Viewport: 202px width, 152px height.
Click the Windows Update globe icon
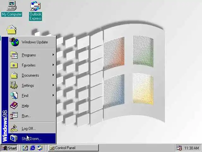15,42
